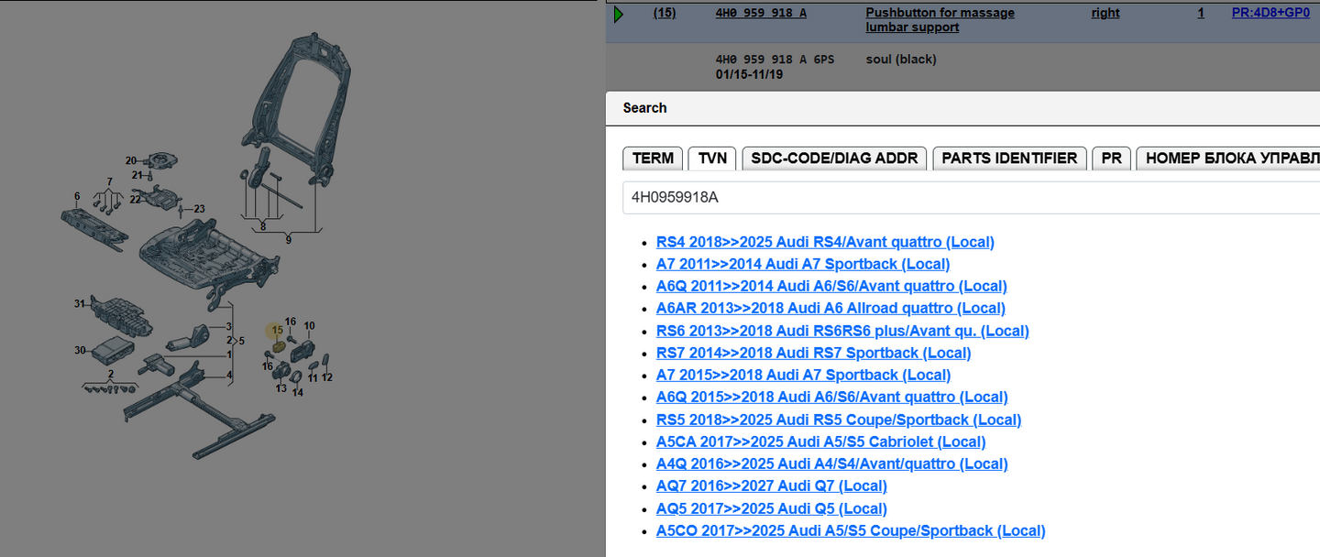Open the НОМЕР БЛОКА УПРАВЛ tab
1320x557 pixels.
pyautogui.click(x=1228, y=158)
